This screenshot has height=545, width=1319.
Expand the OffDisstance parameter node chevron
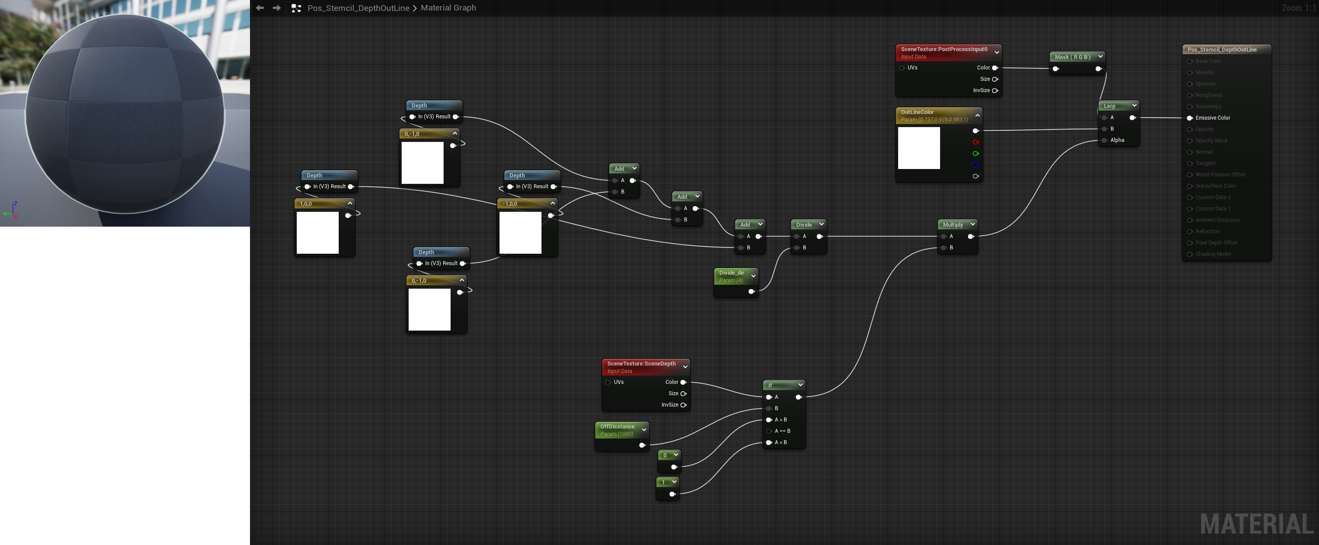[x=644, y=429]
